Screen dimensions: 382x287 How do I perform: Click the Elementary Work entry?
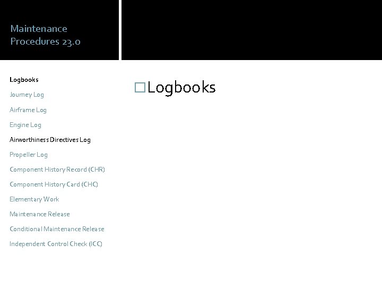click(34, 199)
